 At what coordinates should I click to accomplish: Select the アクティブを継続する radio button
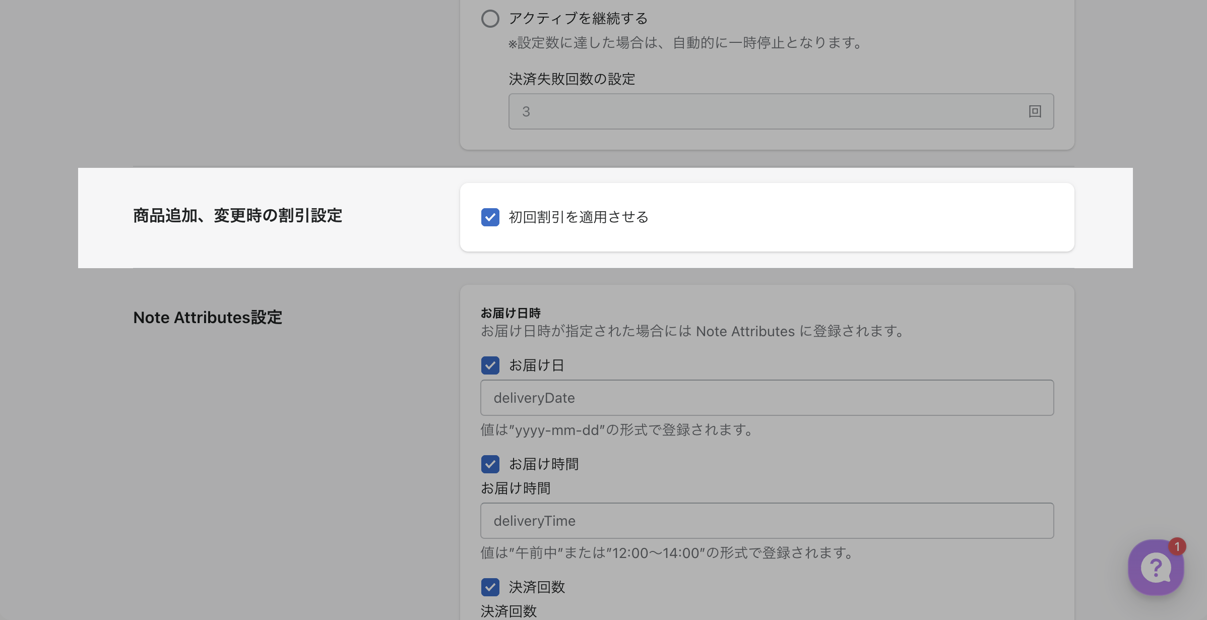(490, 19)
